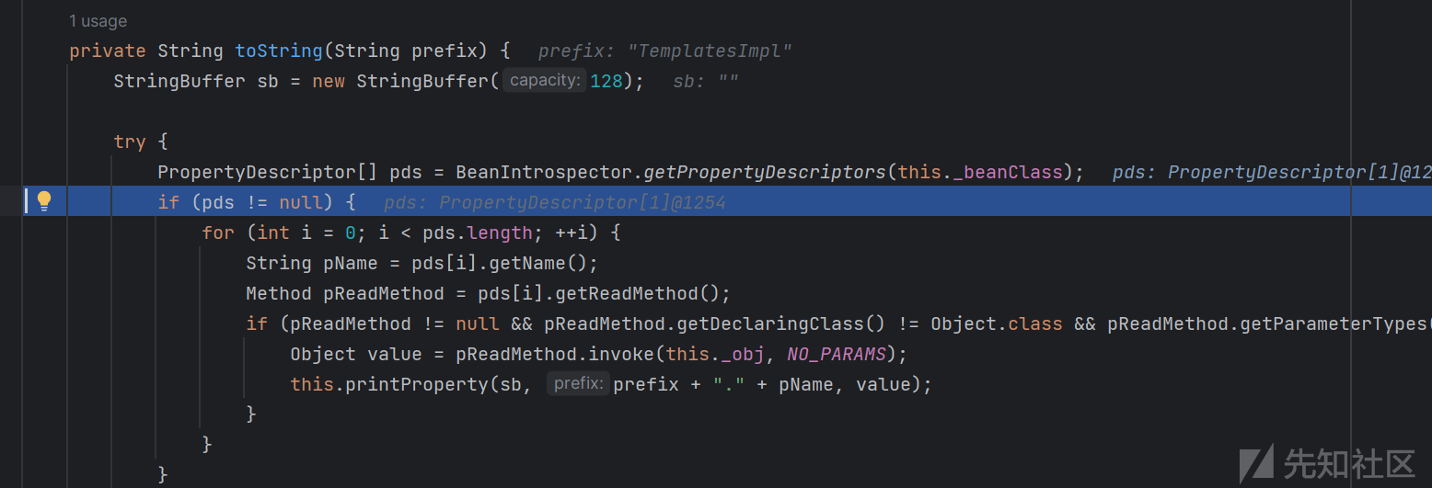
Task: Click the 'capacity:' parameter hint
Action: point(544,81)
